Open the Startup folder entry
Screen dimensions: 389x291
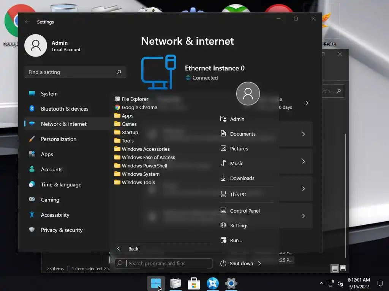(126, 132)
